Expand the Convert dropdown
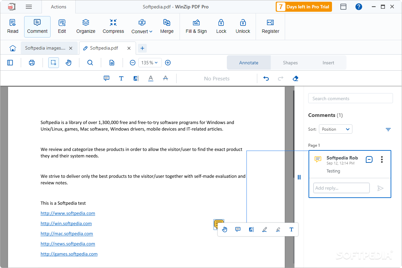Image resolution: width=402 pixels, height=268 pixels. pyautogui.click(x=142, y=26)
